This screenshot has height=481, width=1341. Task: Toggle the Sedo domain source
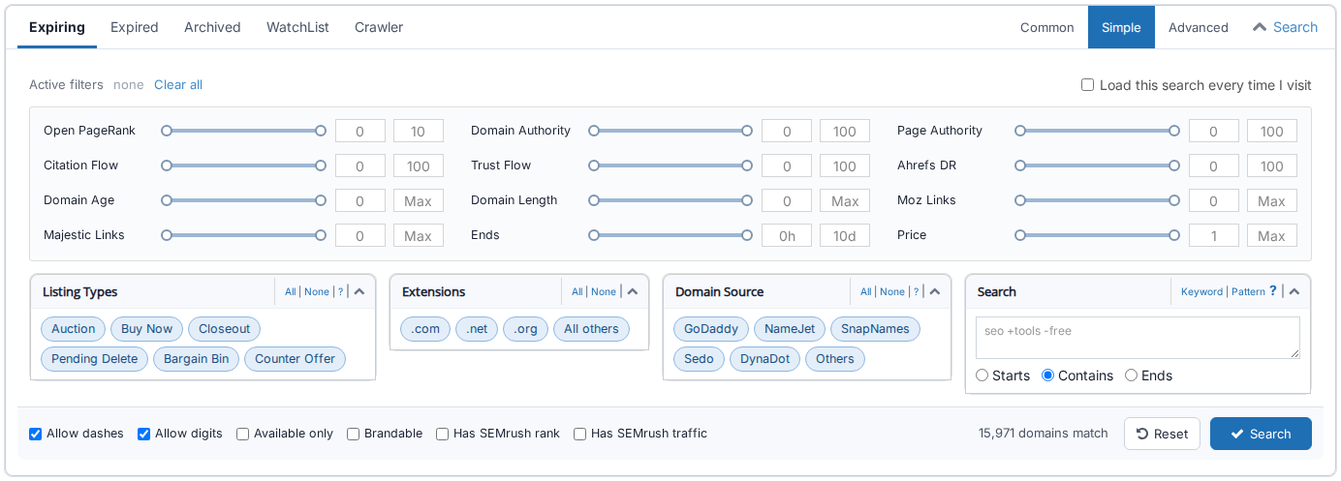(700, 359)
